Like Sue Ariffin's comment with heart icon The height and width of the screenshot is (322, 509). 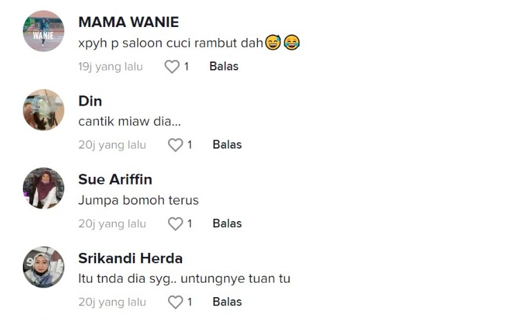[x=175, y=224]
